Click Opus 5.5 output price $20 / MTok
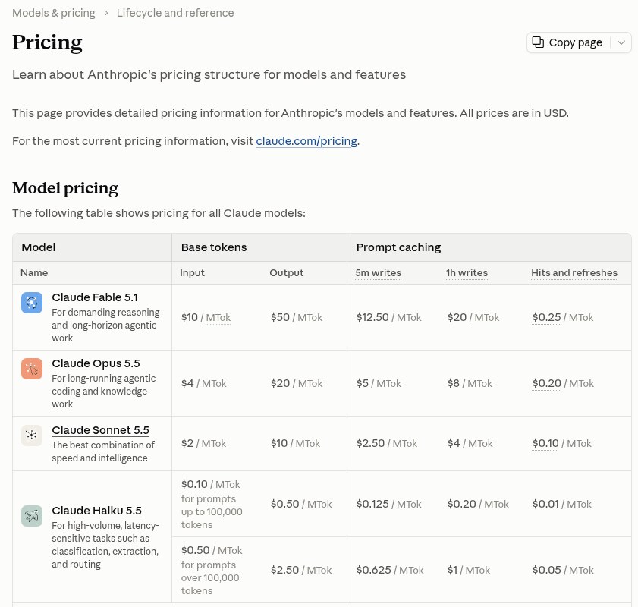Screen dimensions: 638x607 click(x=297, y=383)
